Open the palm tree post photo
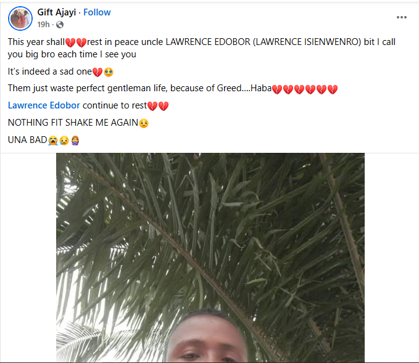The width and height of the screenshot is (419, 363). pos(210,258)
